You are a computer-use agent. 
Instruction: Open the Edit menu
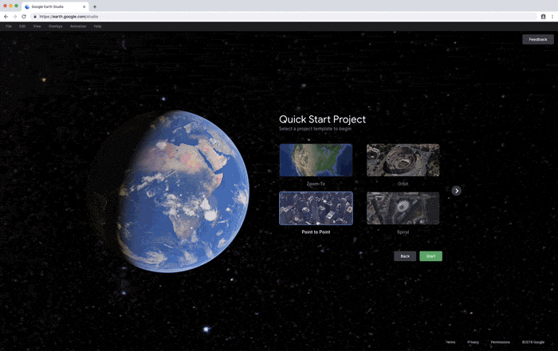click(x=22, y=26)
